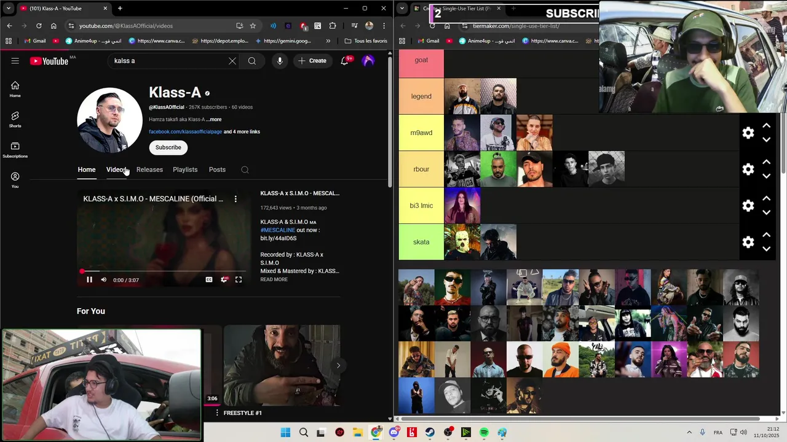Open the facebook.com/klassaofficialpage link
The image size is (787, 442).
point(185,132)
